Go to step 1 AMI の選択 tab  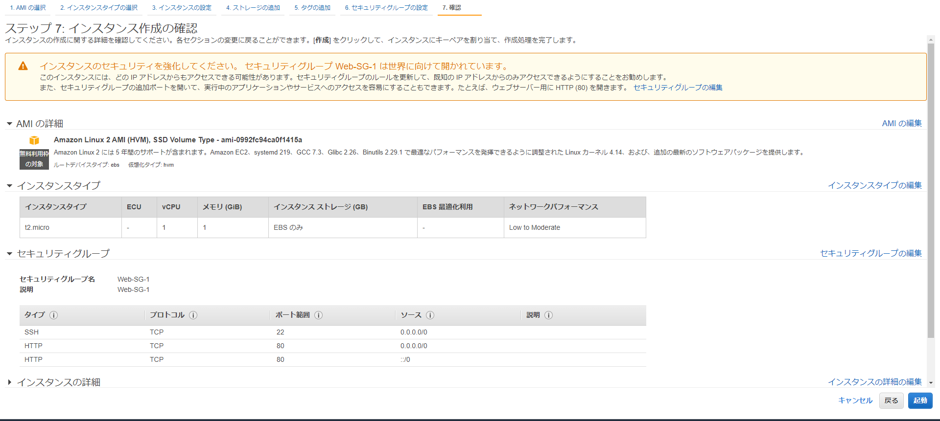point(28,8)
